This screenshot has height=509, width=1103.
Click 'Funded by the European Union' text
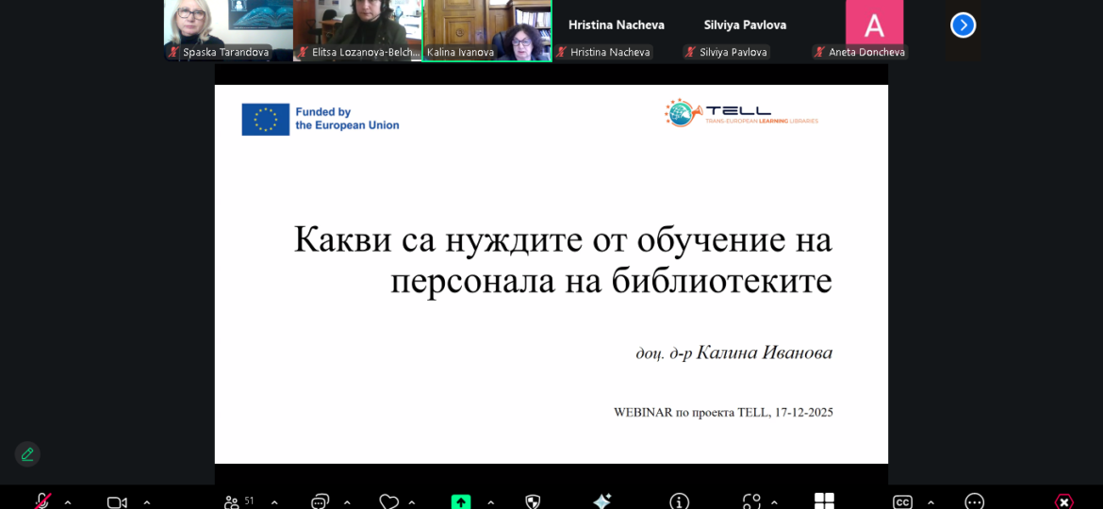tap(347, 119)
